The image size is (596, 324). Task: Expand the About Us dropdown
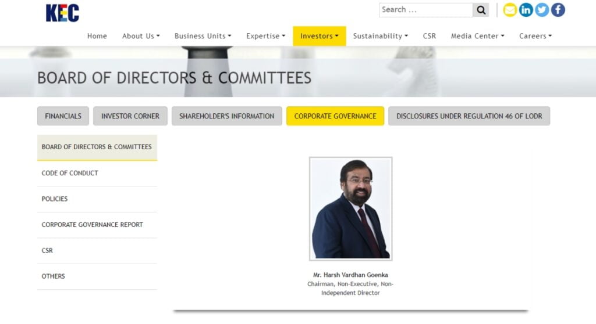(x=141, y=36)
